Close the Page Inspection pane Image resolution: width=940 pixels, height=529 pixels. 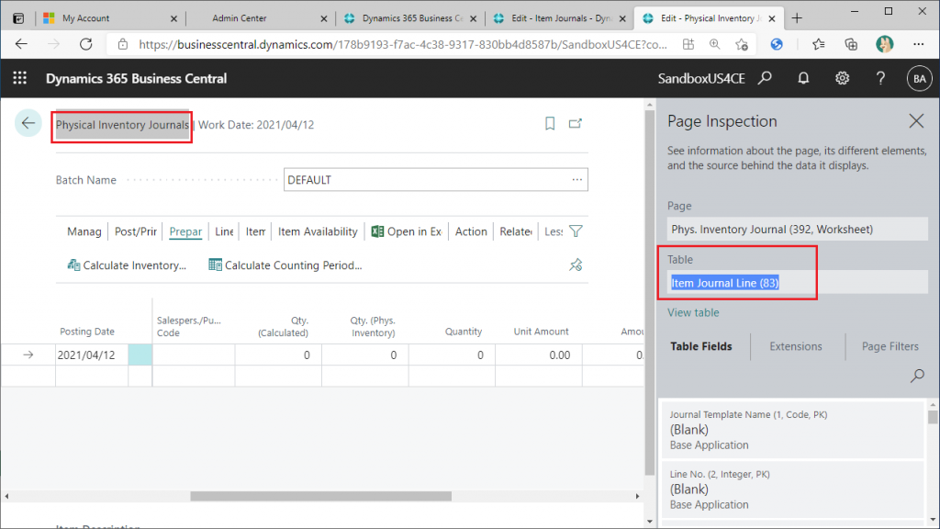point(916,121)
